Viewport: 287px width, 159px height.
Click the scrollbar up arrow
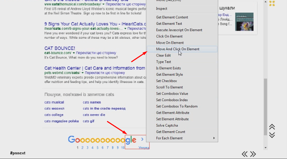(x=265, y=1)
